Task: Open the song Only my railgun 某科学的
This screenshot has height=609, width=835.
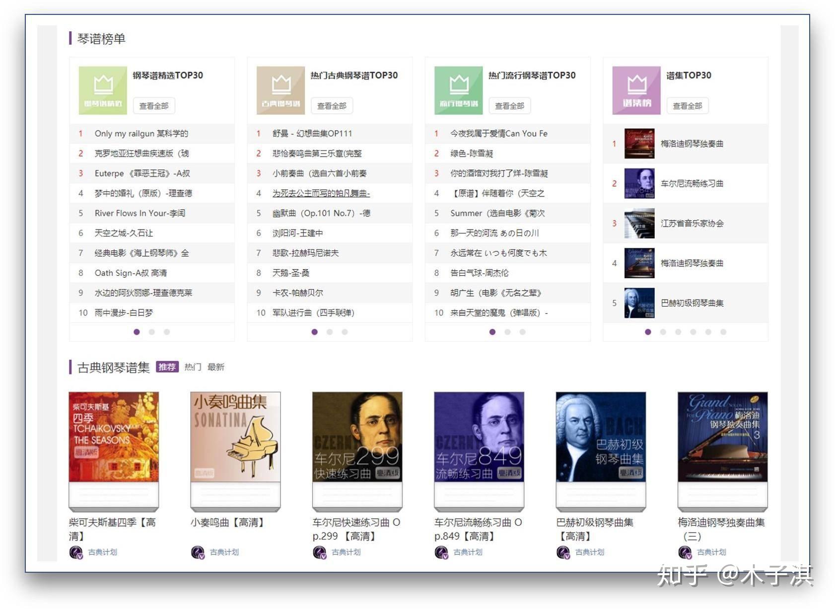Action: [141, 134]
